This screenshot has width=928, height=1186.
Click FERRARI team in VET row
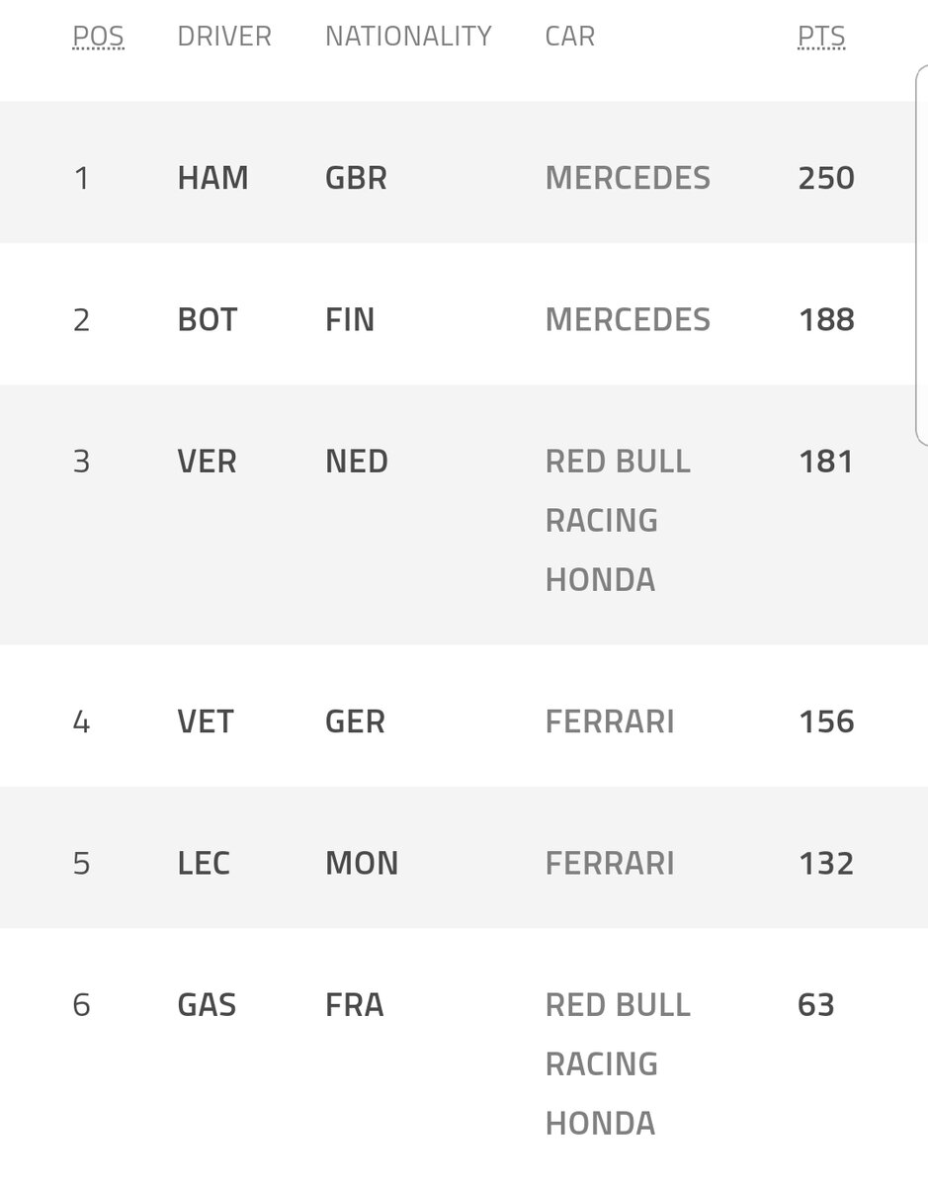610,721
